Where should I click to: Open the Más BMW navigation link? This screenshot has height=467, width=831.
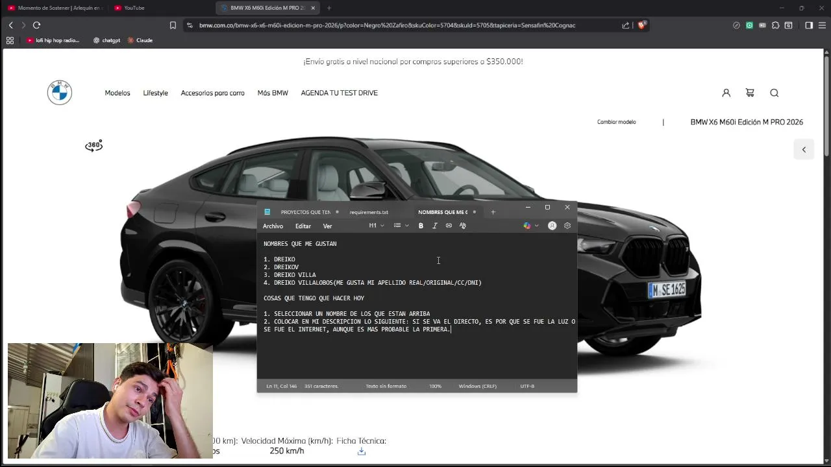click(x=273, y=93)
